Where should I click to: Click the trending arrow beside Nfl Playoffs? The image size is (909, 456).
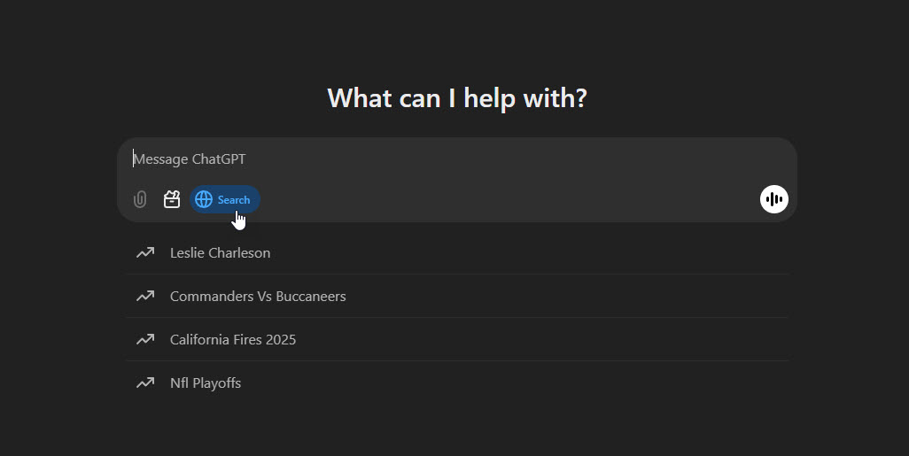pyautogui.click(x=145, y=383)
